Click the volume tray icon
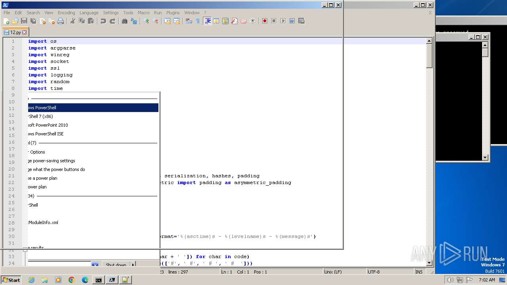 point(450,280)
